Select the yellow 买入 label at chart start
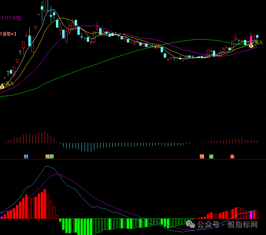 (x=10, y=84)
